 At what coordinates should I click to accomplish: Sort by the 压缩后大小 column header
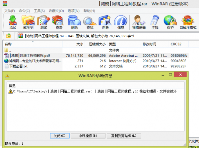tap(96, 44)
